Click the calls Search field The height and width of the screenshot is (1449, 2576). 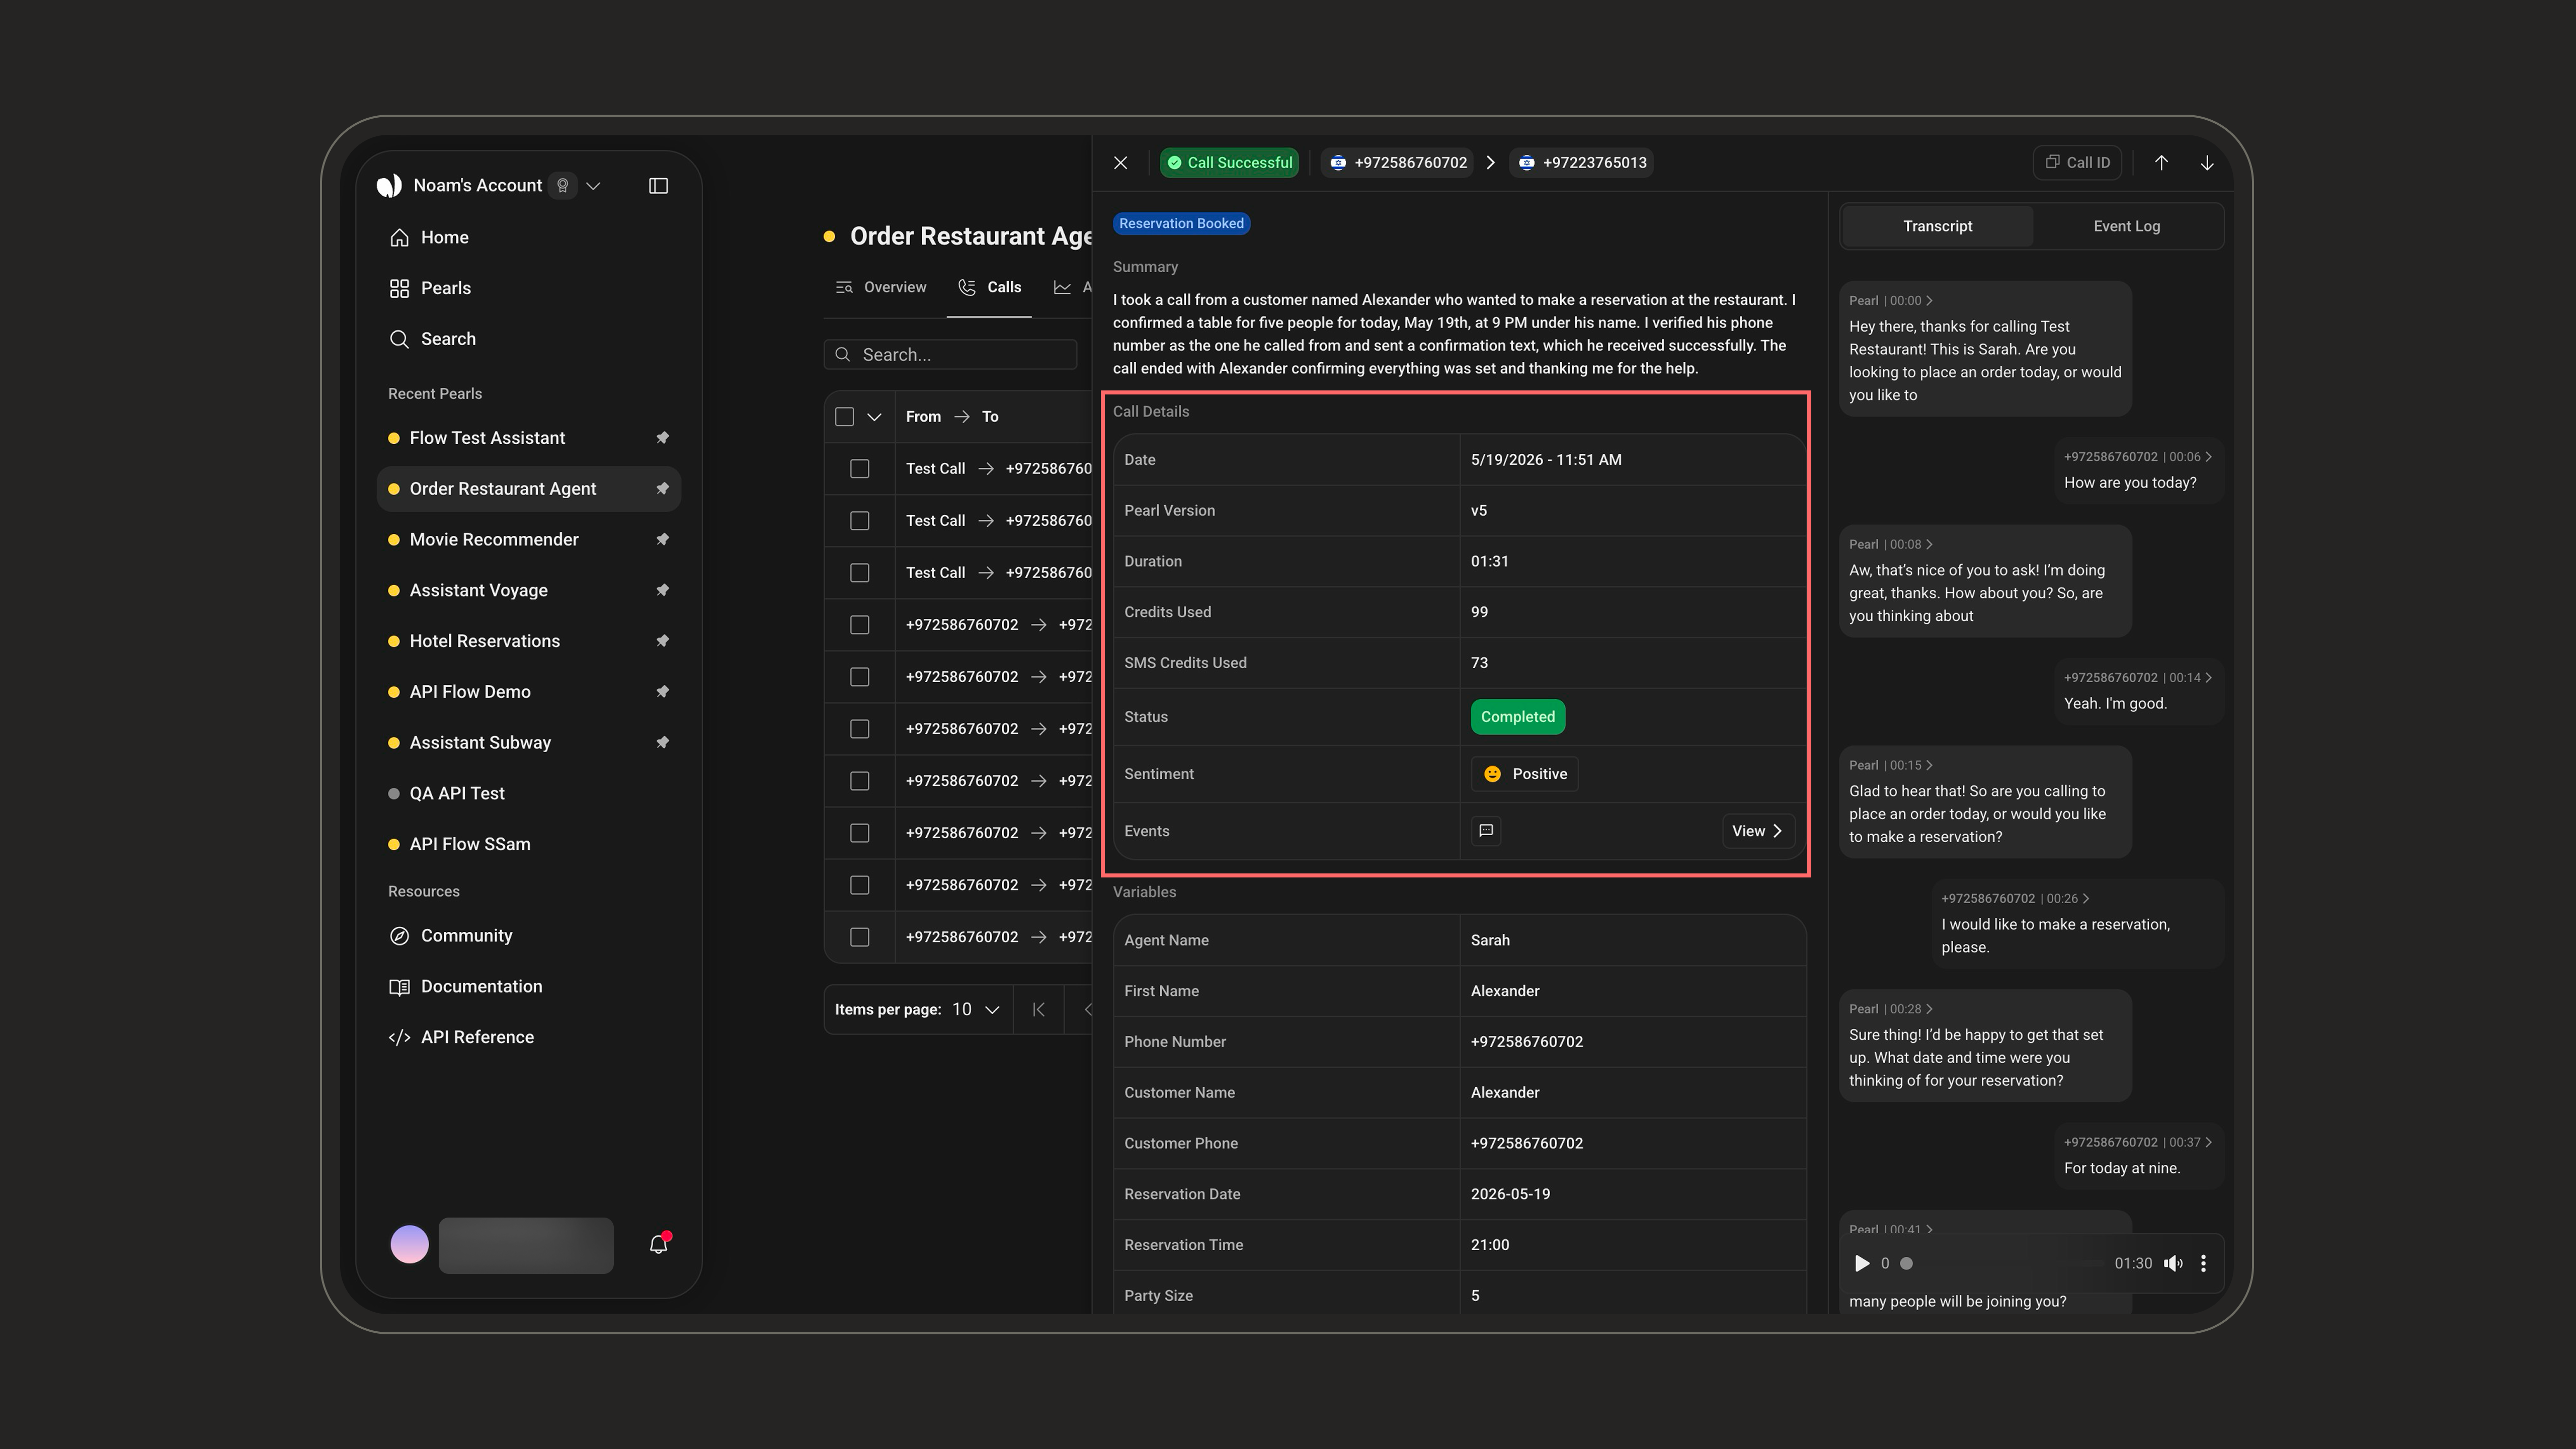950,355
